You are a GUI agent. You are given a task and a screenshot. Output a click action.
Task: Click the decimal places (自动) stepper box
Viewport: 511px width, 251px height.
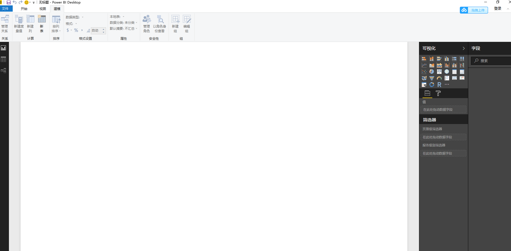click(98, 31)
